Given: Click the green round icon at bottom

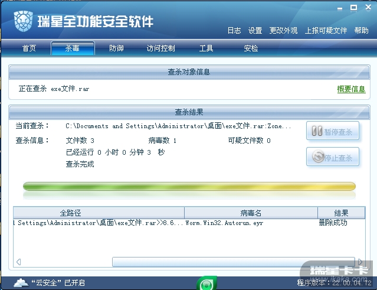Looking at the screenshot, I should click(x=206, y=284).
